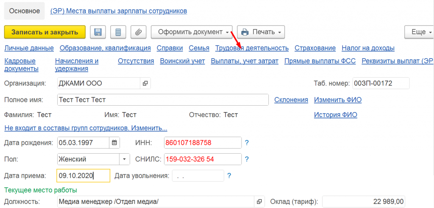This screenshot has width=434, height=208.
Task: Click the ИНН input field
Action: pos(203,143)
